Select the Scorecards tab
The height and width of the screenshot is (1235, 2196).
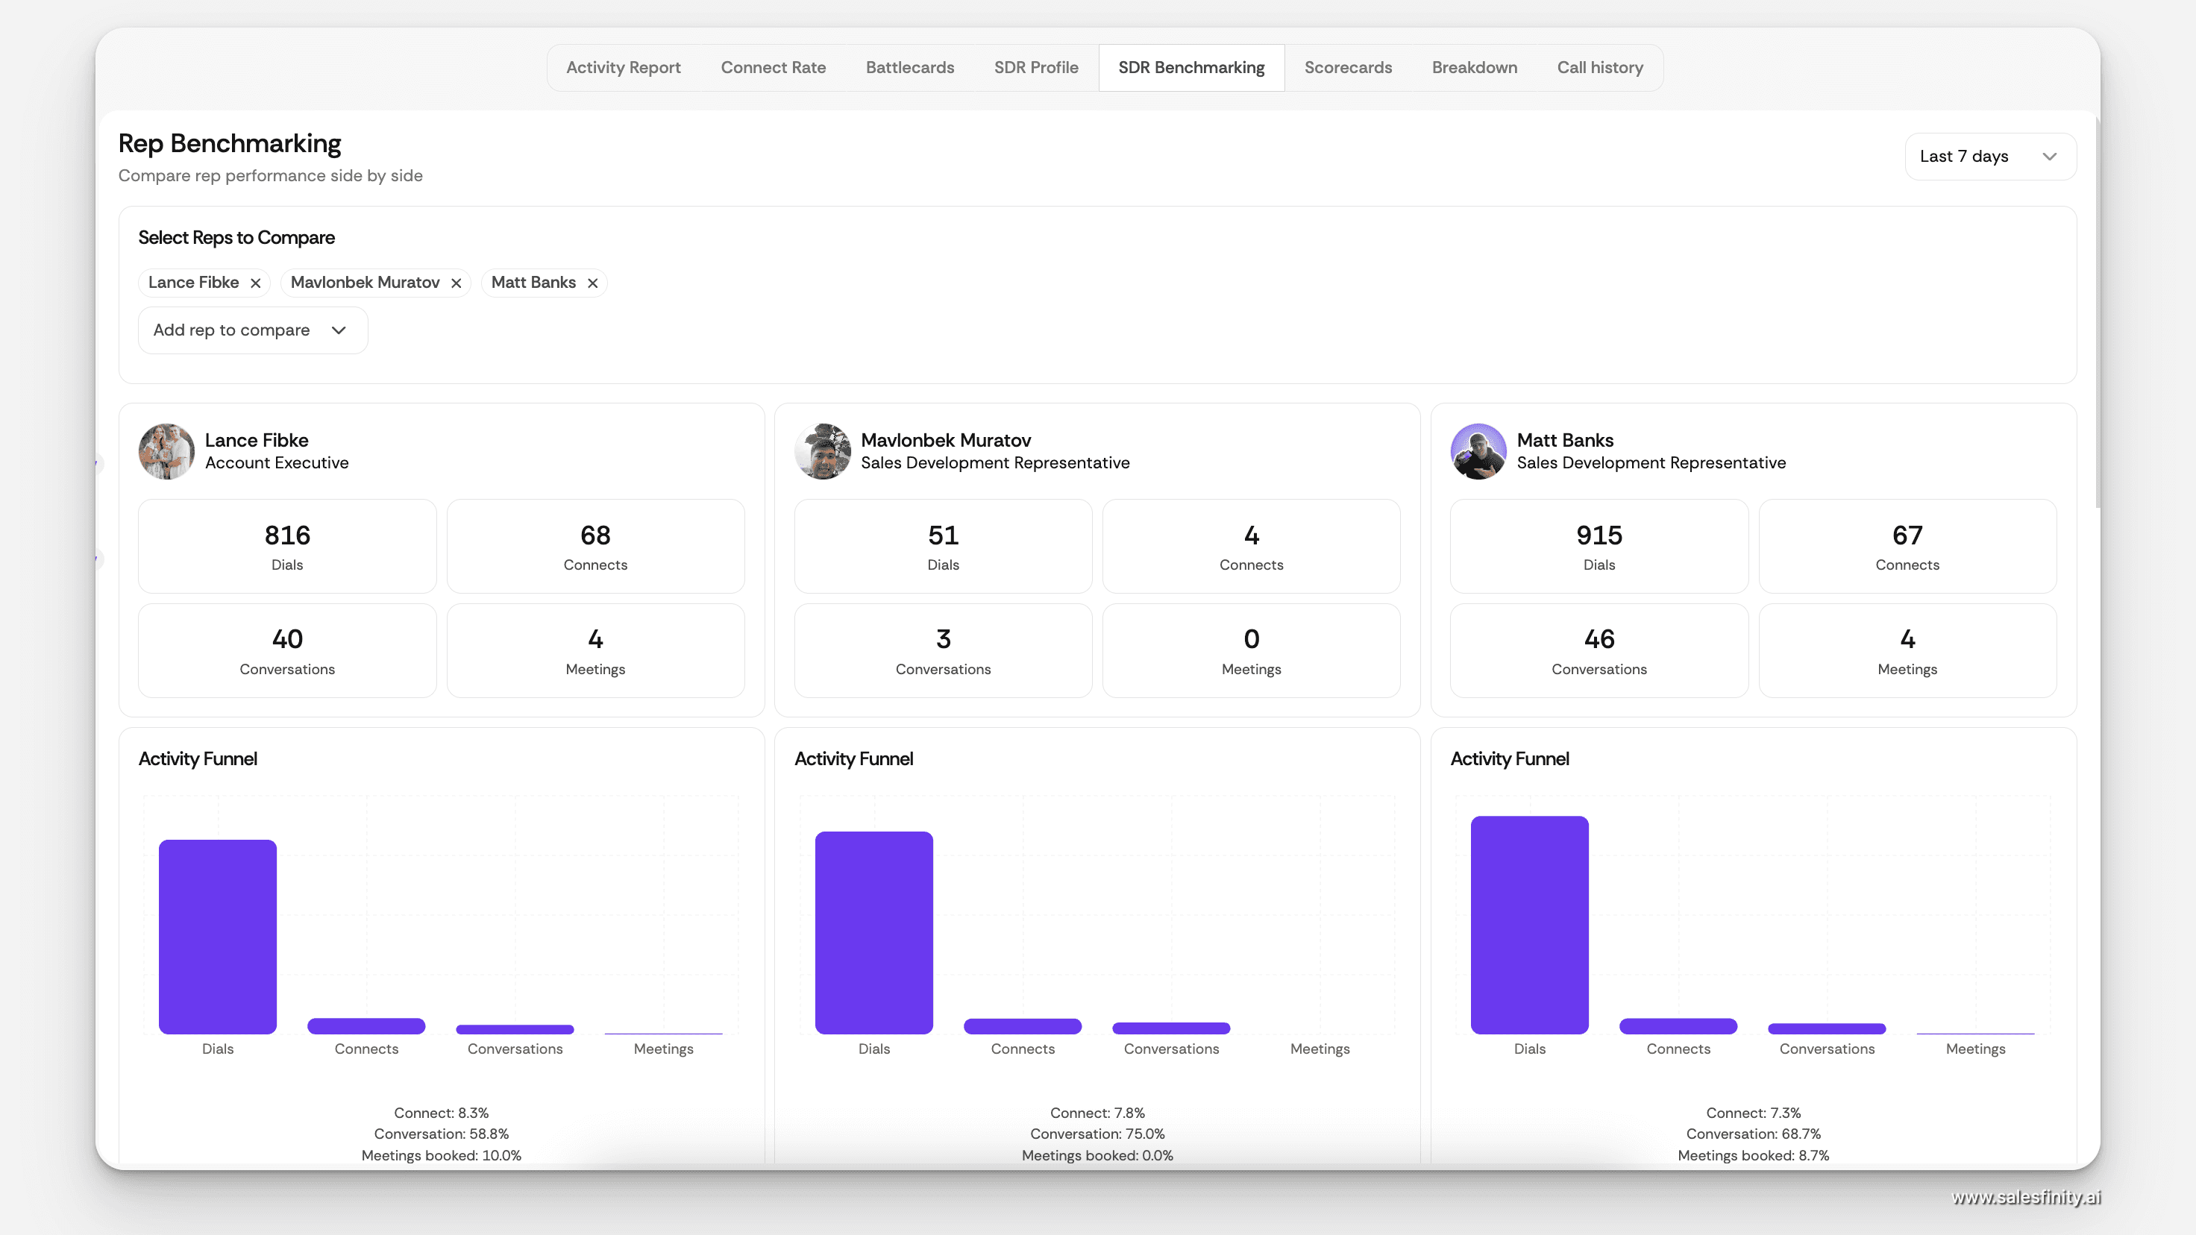click(x=1348, y=67)
